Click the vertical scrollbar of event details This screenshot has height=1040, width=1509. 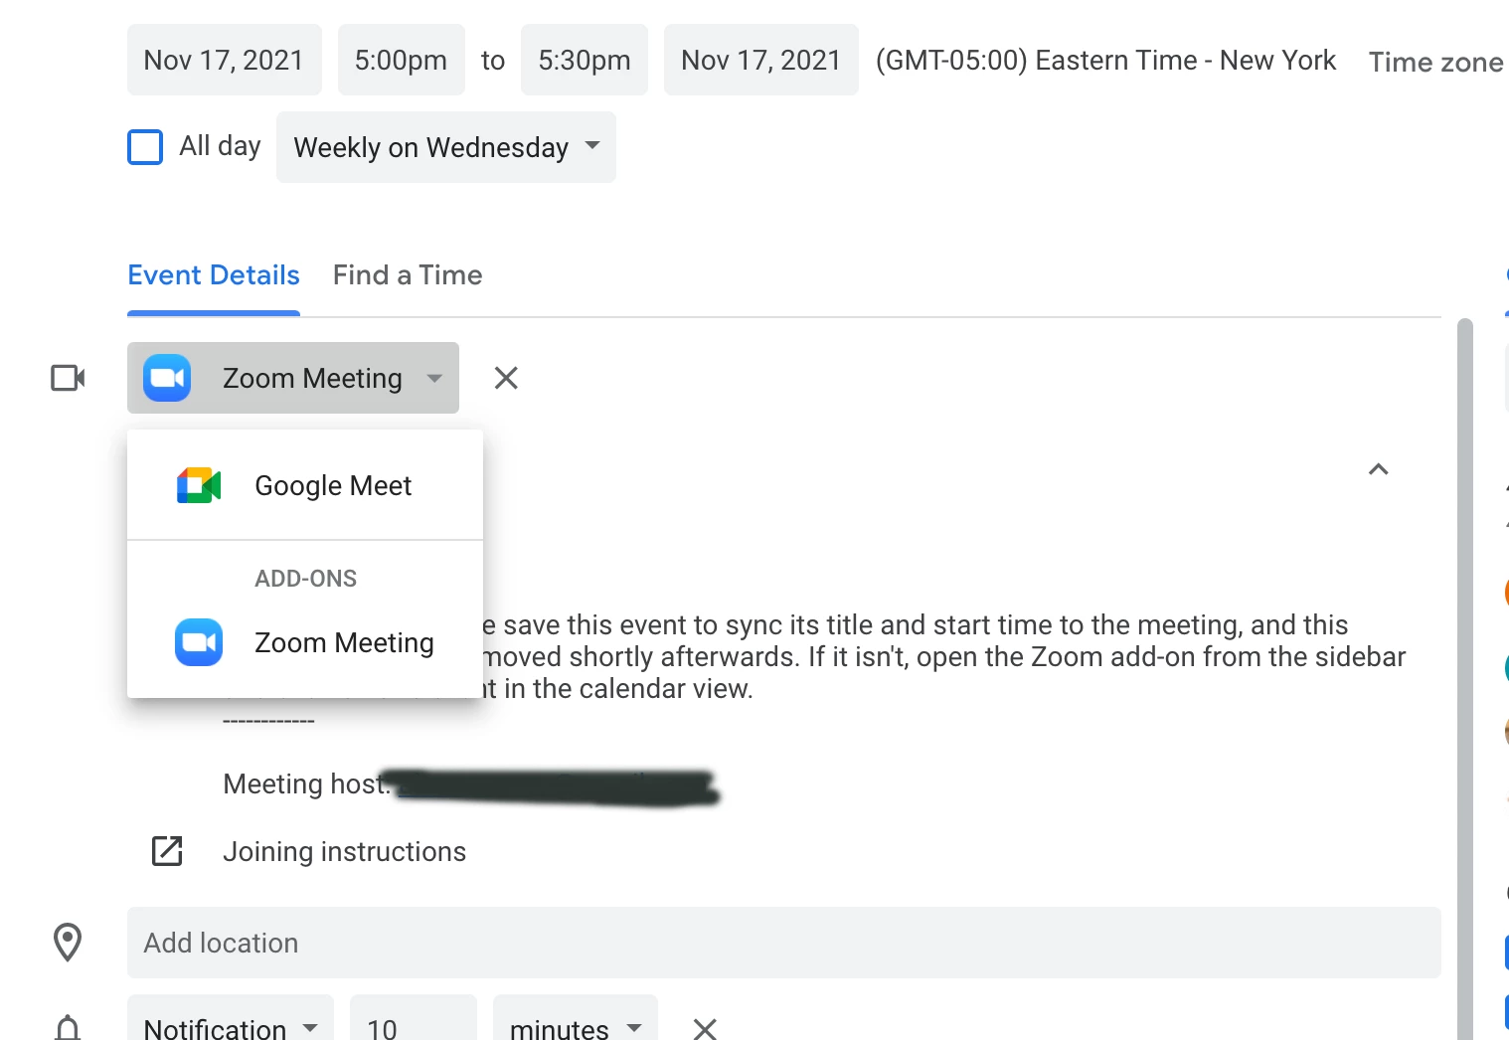(x=1464, y=679)
